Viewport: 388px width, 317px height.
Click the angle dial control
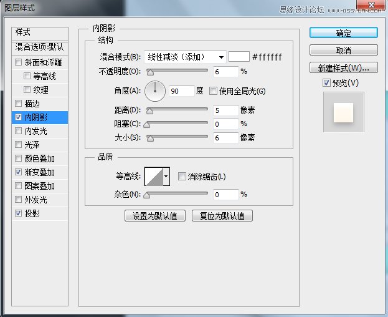(155, 91)
